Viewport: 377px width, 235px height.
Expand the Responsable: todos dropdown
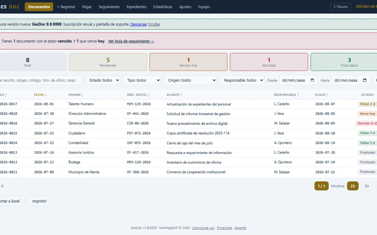[242, 80]
